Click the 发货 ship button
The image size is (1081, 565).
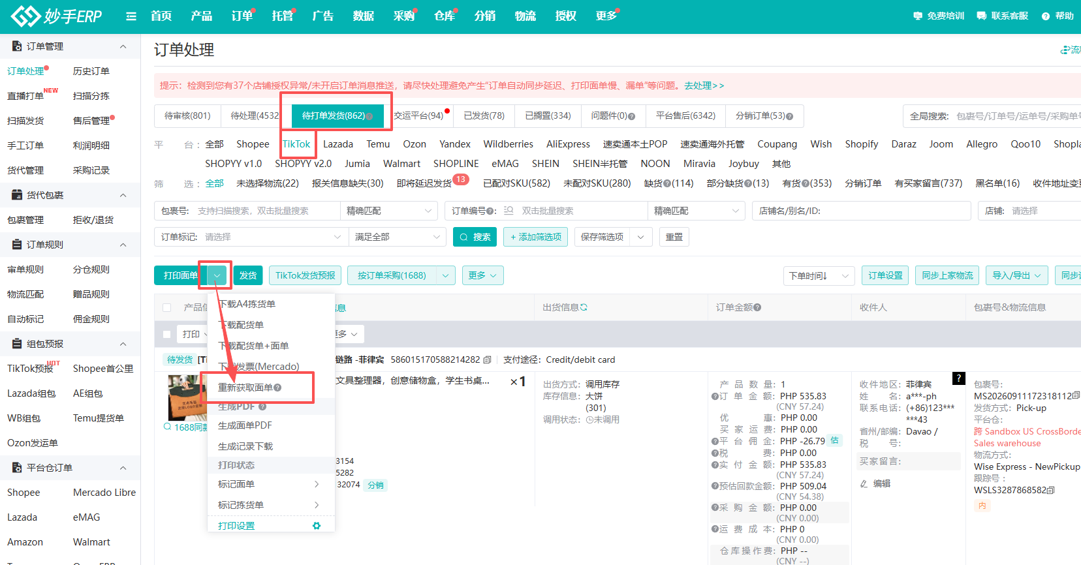(x=248, y=275)
